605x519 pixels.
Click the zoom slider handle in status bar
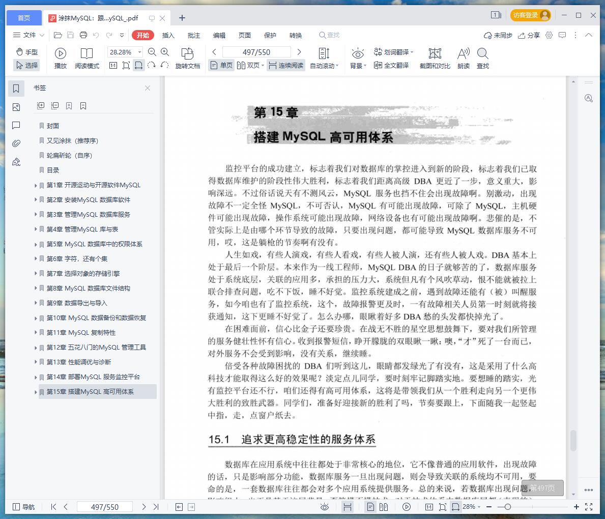tap(508, 507)
